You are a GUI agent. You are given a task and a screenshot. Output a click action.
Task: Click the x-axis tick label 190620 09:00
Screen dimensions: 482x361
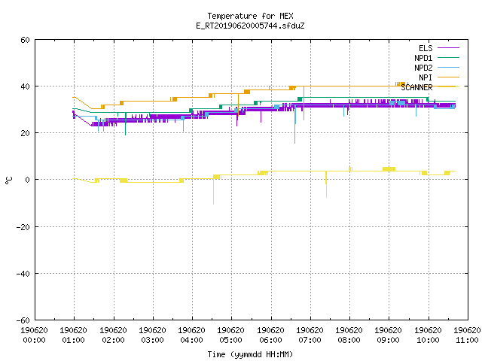pos(389,335)
